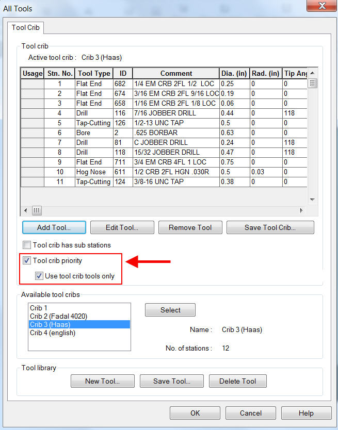
Task: Enable Tool crib has sub stations
Action: tap(27, 245)
